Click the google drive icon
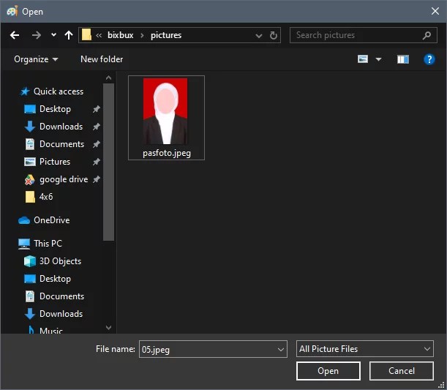This screenshot has height=390, width=447. pyautogui.click(x=30, y=179)
